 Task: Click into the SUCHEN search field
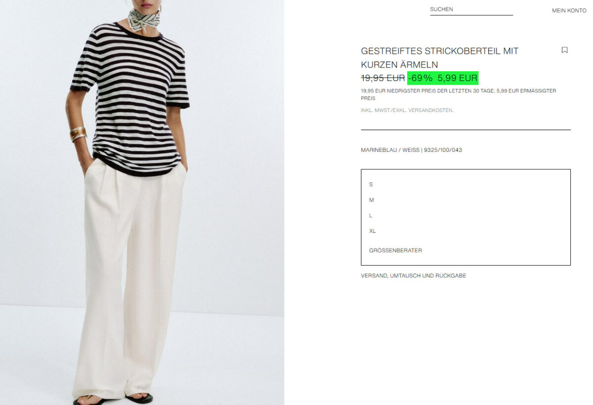click(x=471, y=9)
